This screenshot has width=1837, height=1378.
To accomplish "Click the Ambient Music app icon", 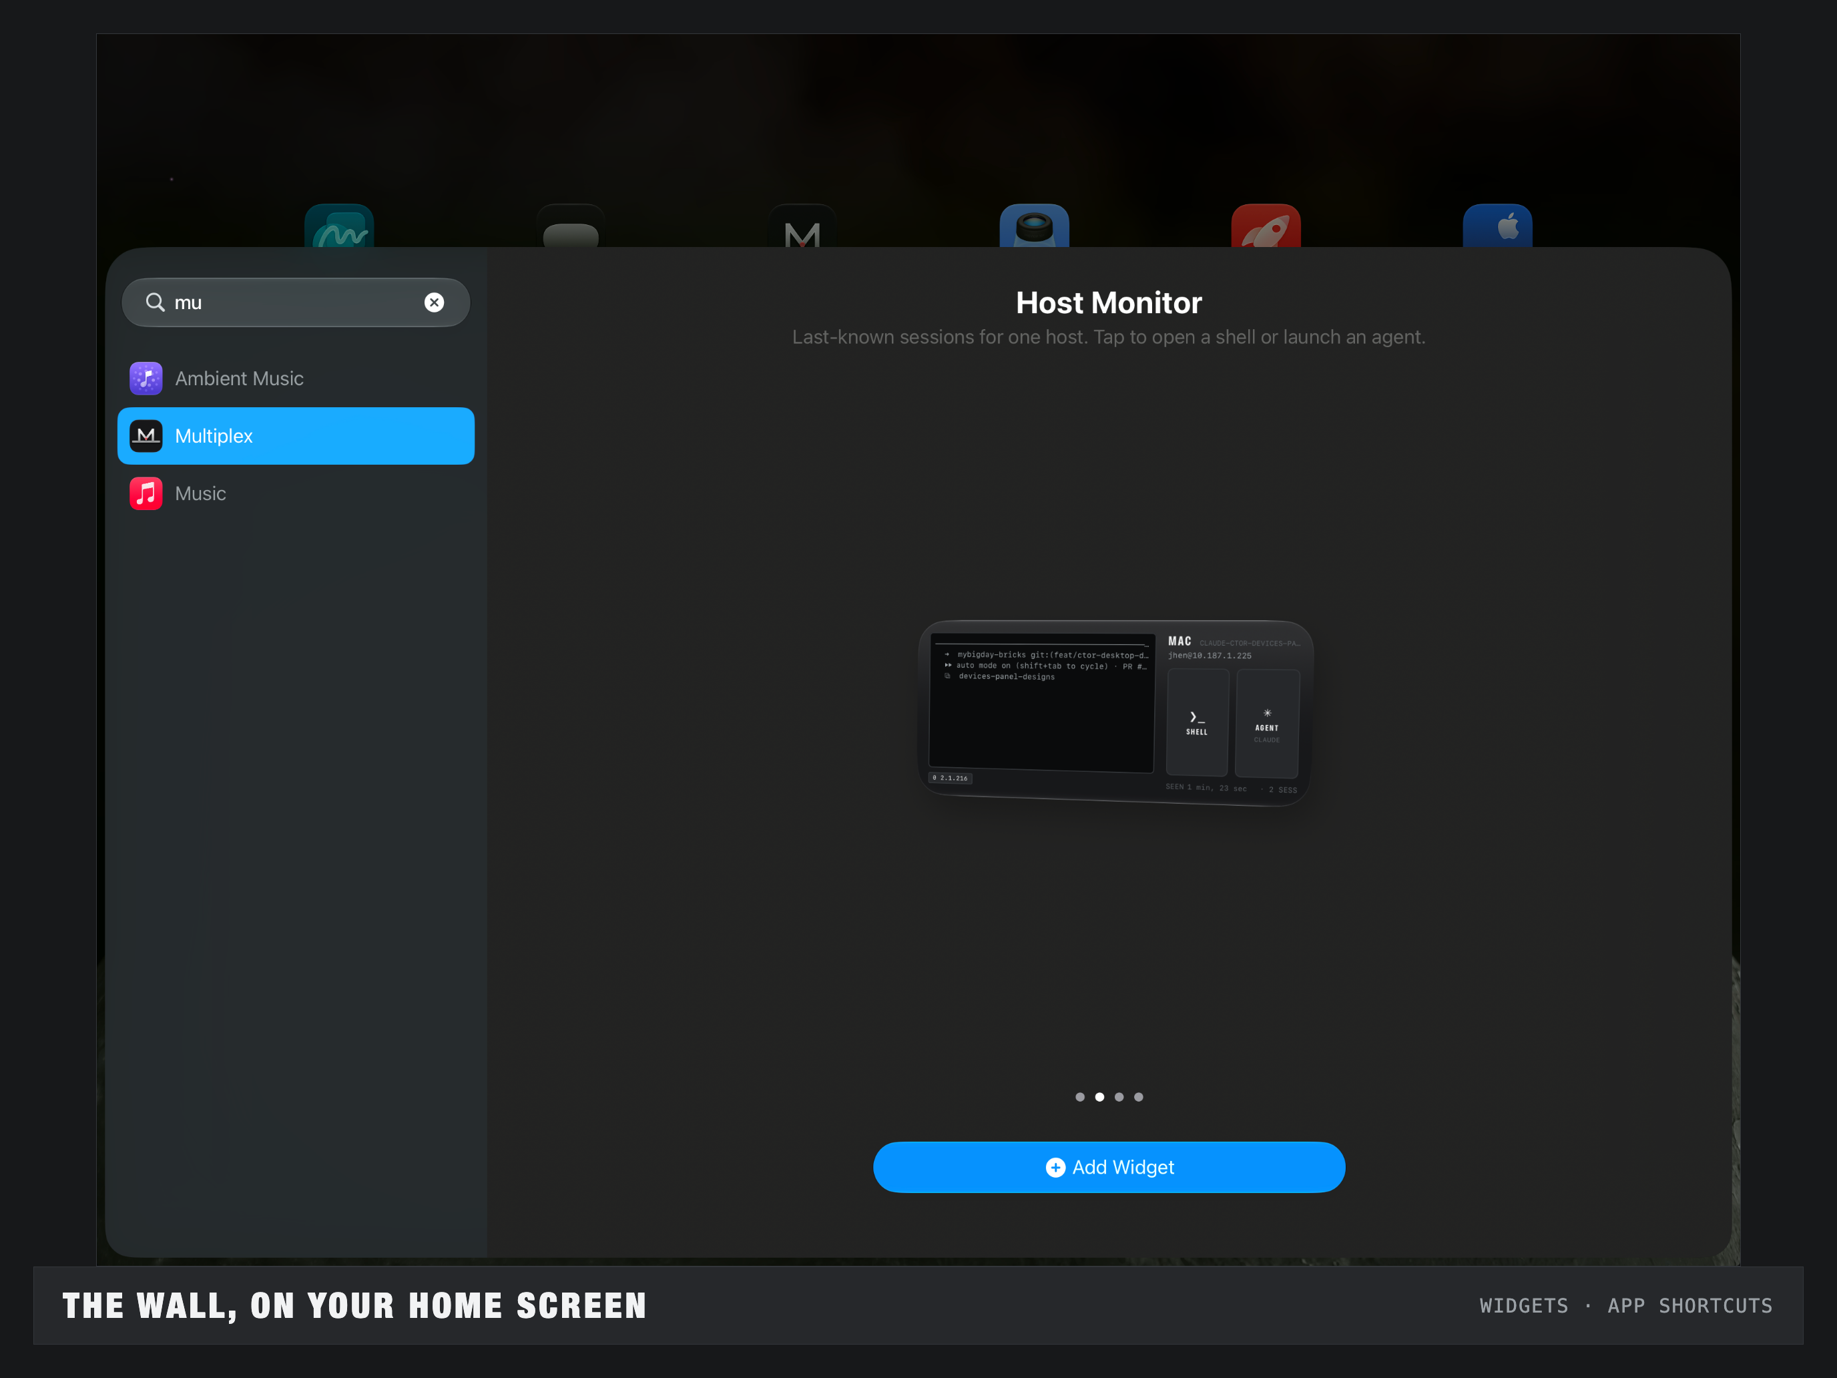I will coord(146,379).
